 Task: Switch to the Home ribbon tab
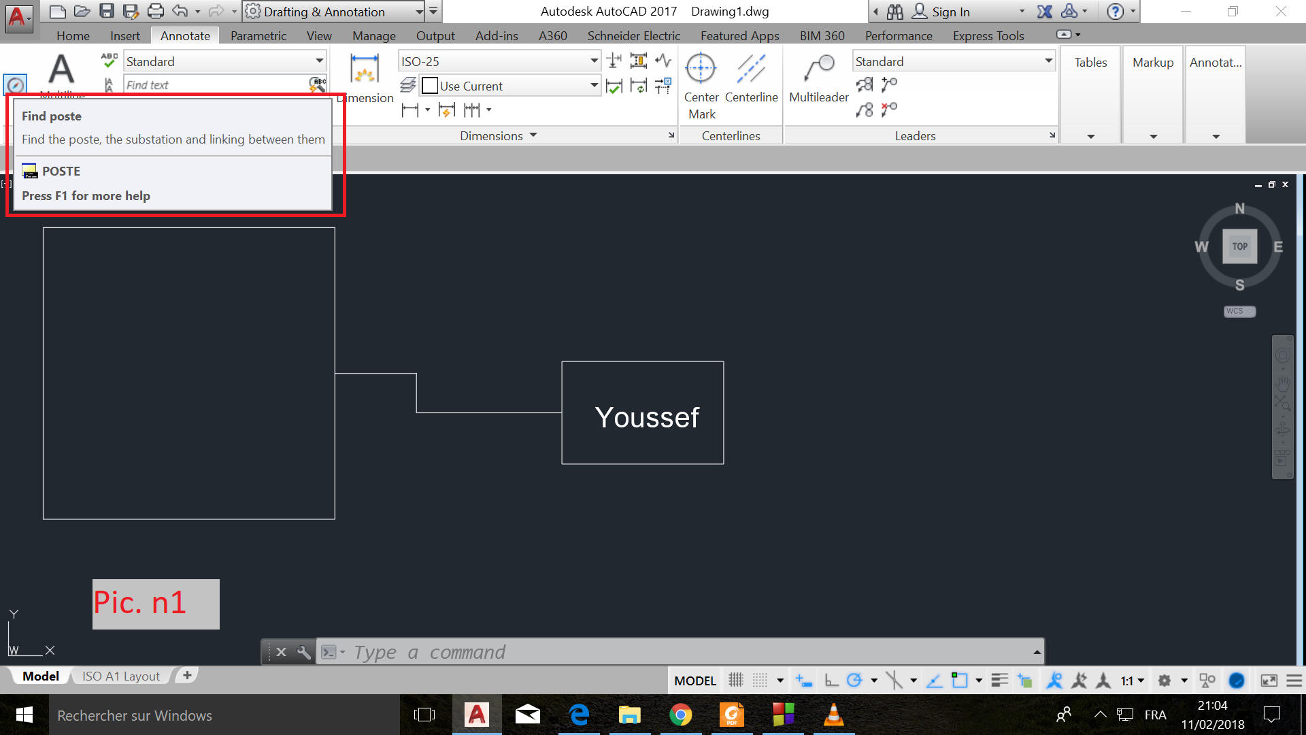coord(73,36)
